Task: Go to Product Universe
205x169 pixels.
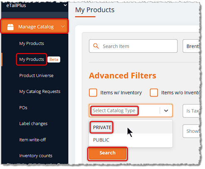Action: point(36,75)
